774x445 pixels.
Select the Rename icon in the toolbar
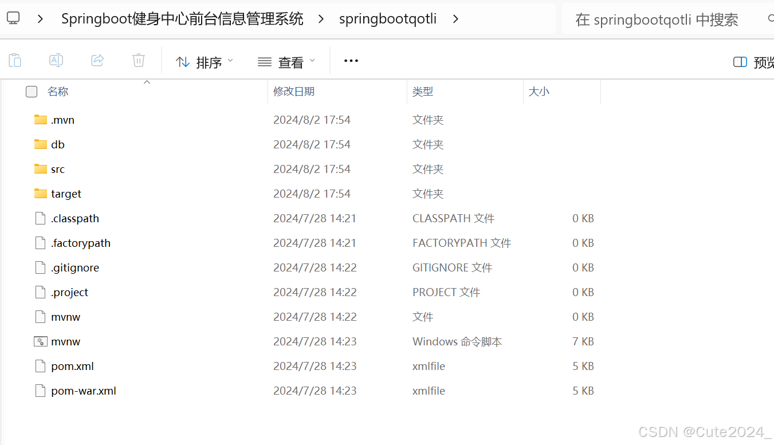click(56, 60)
